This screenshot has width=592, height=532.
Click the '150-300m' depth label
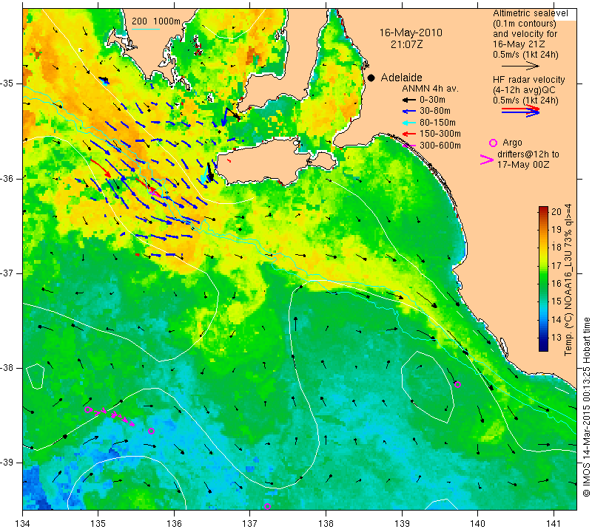pos(440,134)
